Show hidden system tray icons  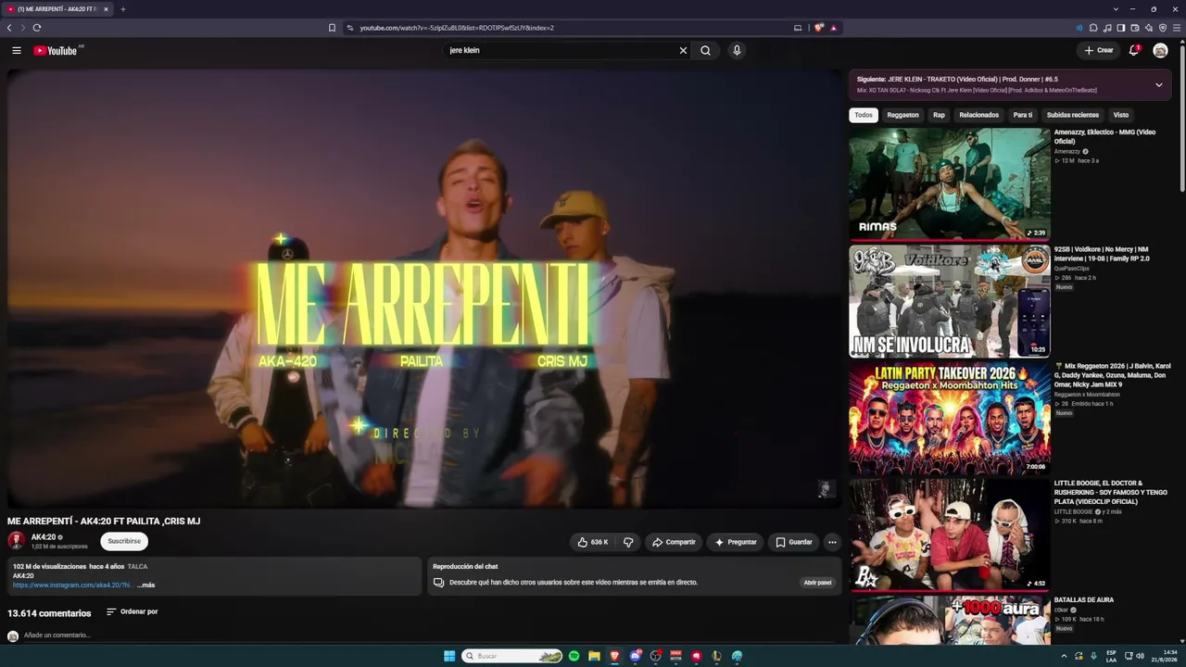(1064, 656)
